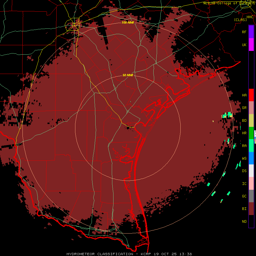Click the IC legend label
The height and width of the screenshot is (256, 256).
[244, 184]
